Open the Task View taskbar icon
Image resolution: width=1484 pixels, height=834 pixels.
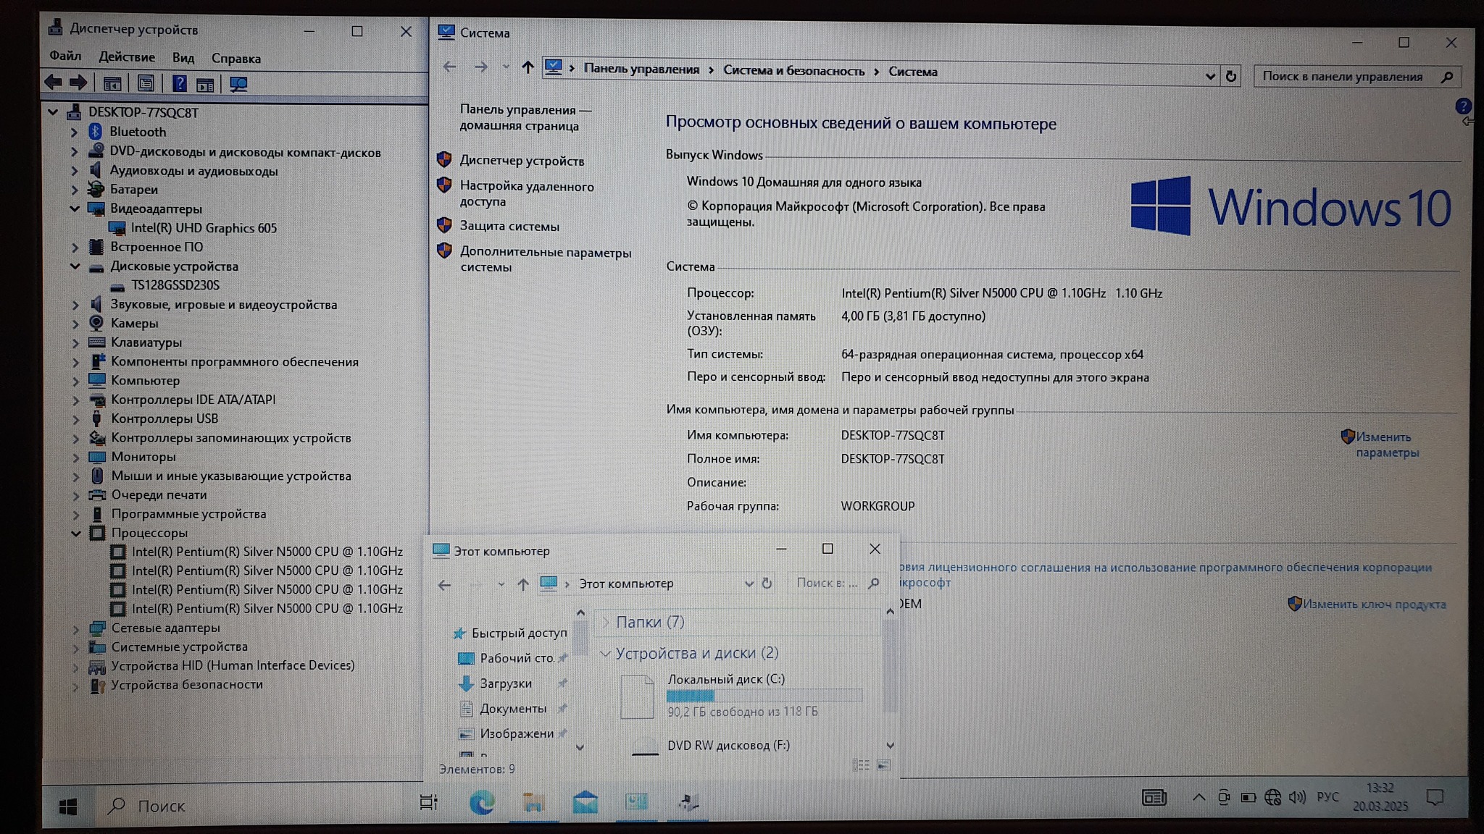429,802
